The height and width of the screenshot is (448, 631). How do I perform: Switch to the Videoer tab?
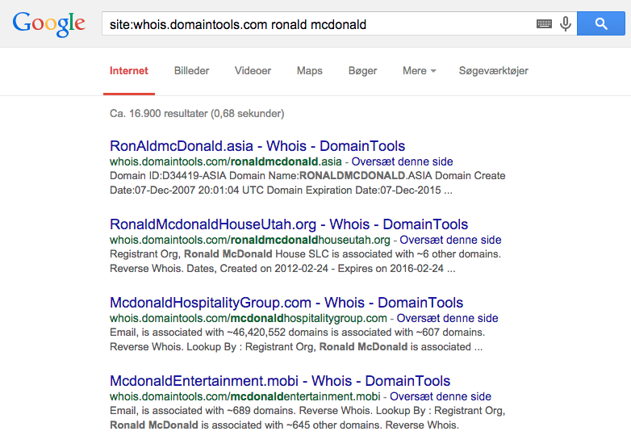coord(253,71)
